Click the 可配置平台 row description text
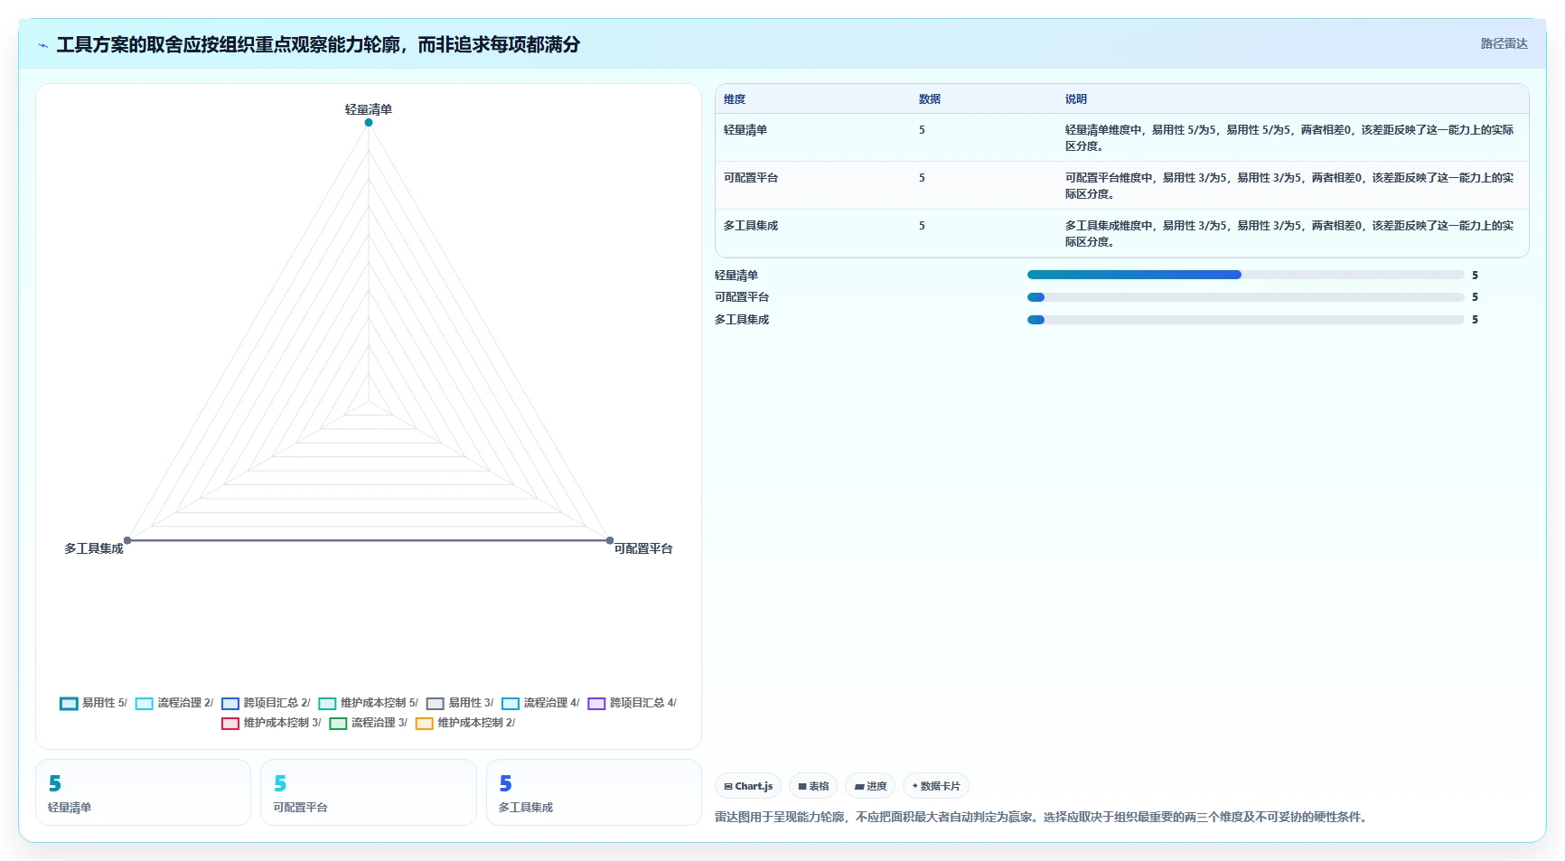The width and height of the screenshot is (1565, 861). (1289, 186)
